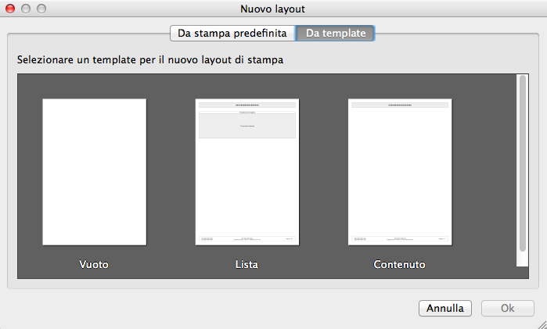Choose the blank Vuoto template thumbnail
547x329 pixels.
[x=94, y=172]
